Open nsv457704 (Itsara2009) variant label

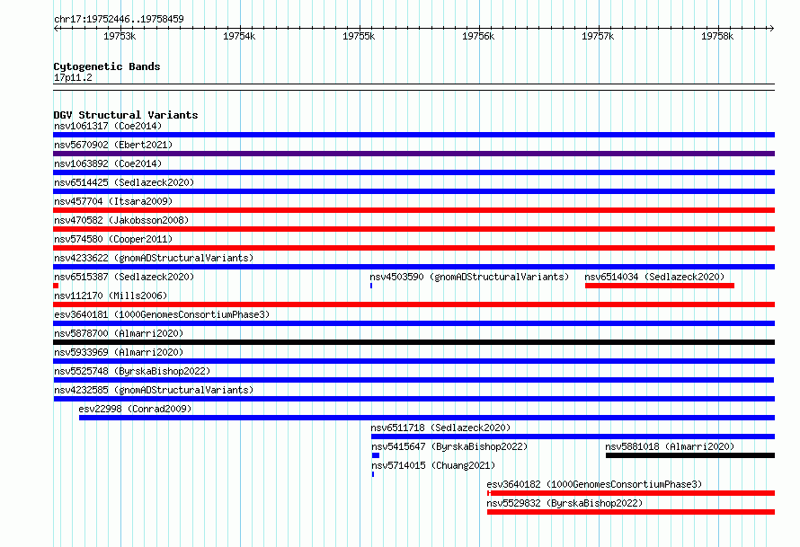113,201
